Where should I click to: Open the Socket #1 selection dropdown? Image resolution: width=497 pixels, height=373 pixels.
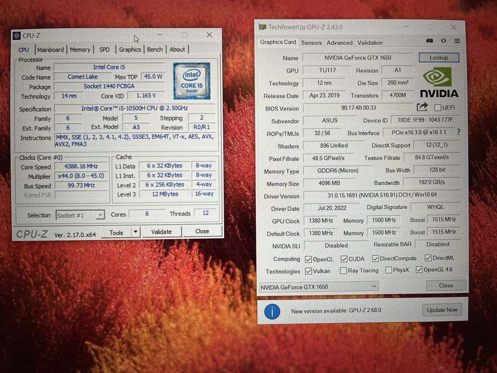[80, 215]
